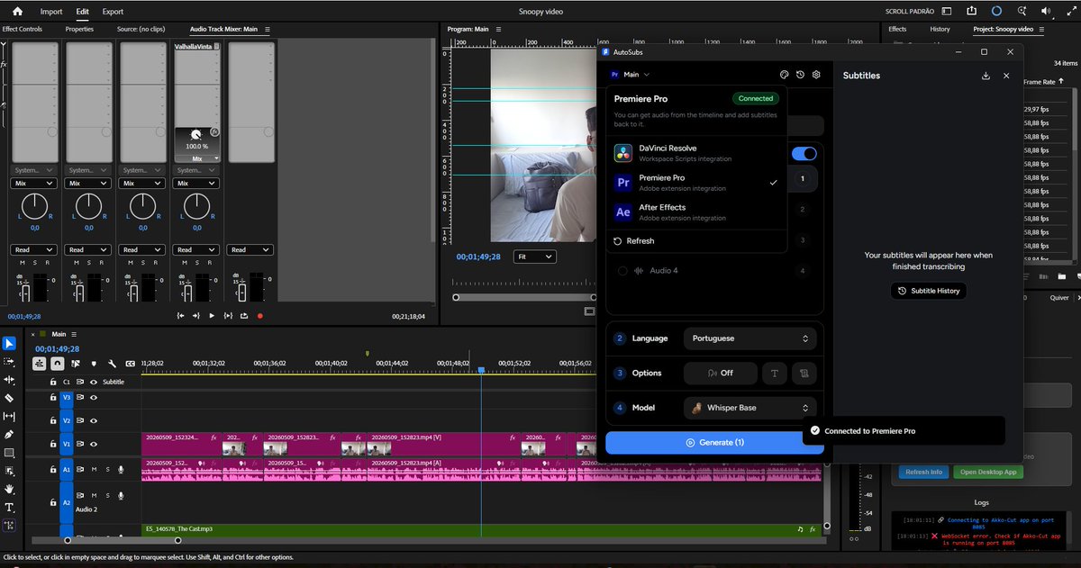Open Subtitle History button

click(x=928, y=291)
